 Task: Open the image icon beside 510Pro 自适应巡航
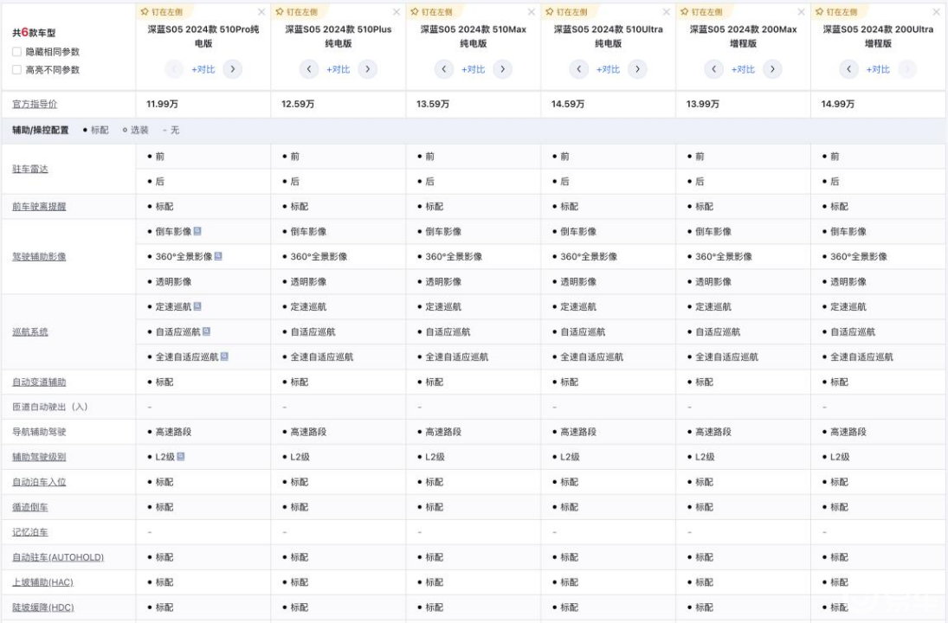[206, 331]
